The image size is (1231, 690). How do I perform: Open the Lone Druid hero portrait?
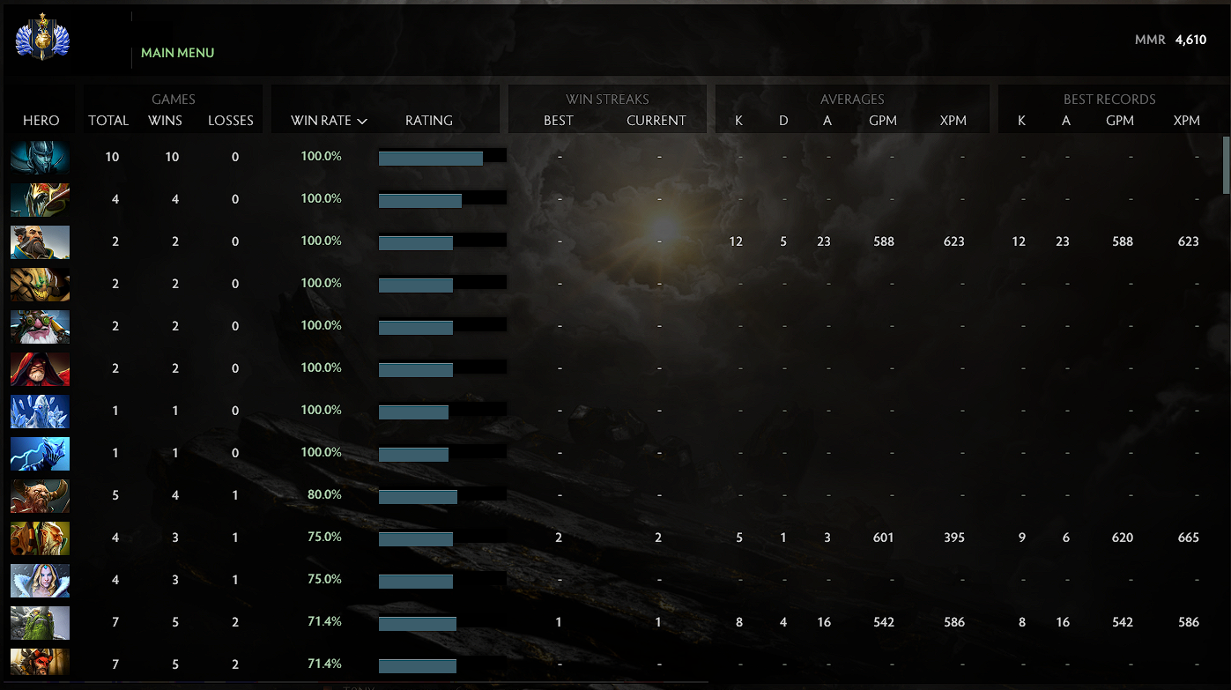pos(40,538)
